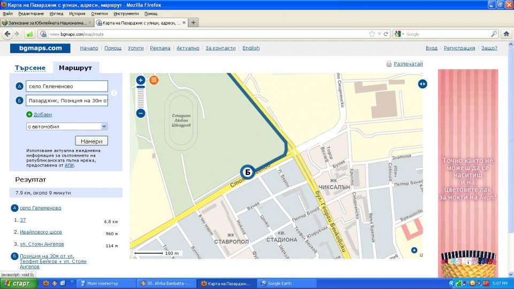The image size is (514, 289).
Task: Switch to the Търсене tab
Action: click(30, 69)
